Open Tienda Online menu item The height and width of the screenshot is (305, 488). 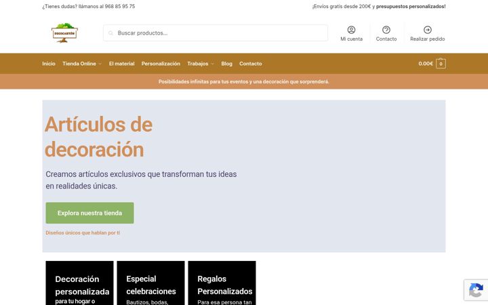coord(79,64)
